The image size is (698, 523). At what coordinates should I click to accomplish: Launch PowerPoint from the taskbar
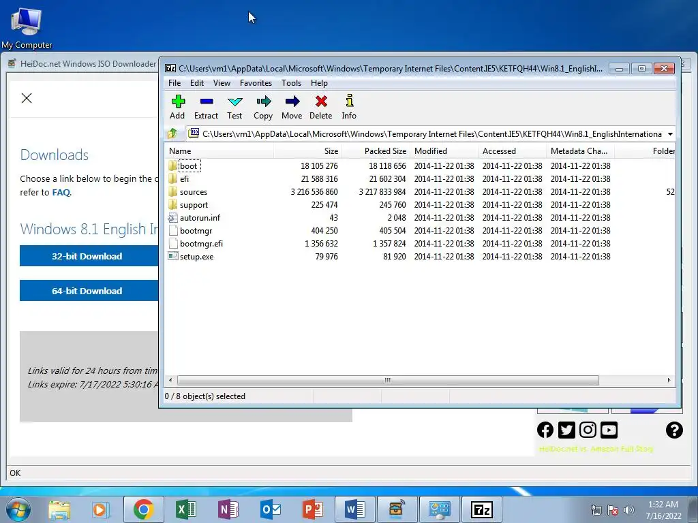pyautogui.click(x=312, y=509)
